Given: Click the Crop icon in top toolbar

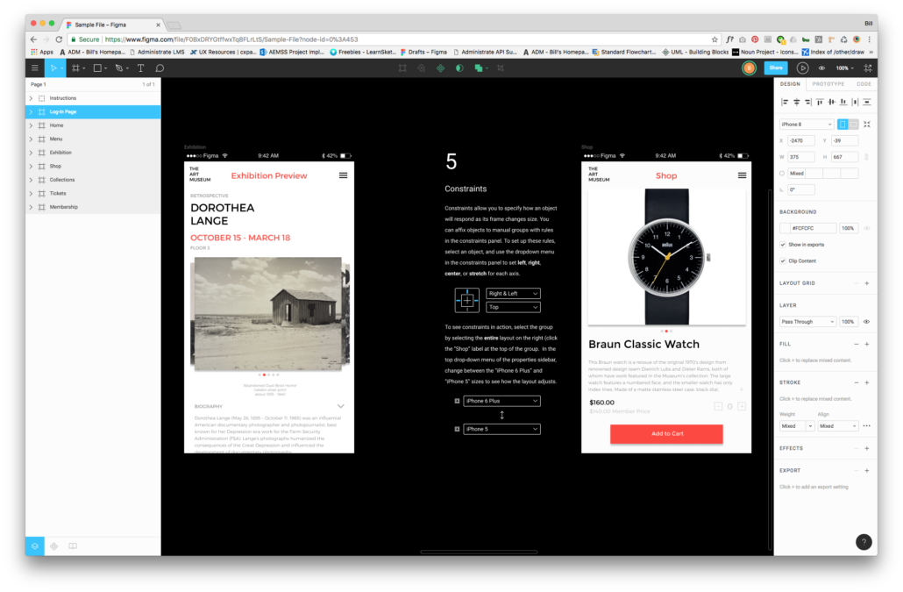Looking at the screenshot, I should point(501,68).
